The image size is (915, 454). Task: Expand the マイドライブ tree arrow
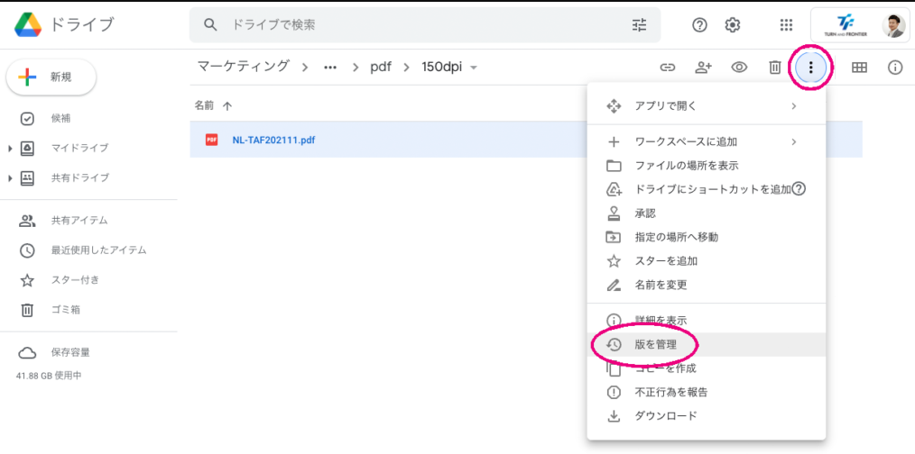pos(10,148)
